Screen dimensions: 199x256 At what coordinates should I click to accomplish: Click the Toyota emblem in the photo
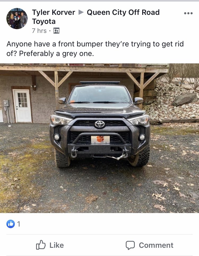click(x=100, y=124)
